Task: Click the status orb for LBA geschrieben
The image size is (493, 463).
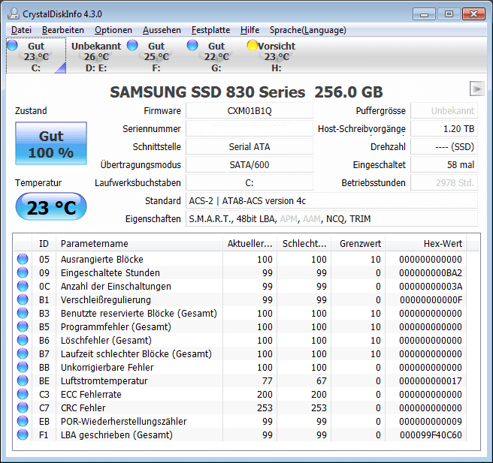Action: point(23,434)
